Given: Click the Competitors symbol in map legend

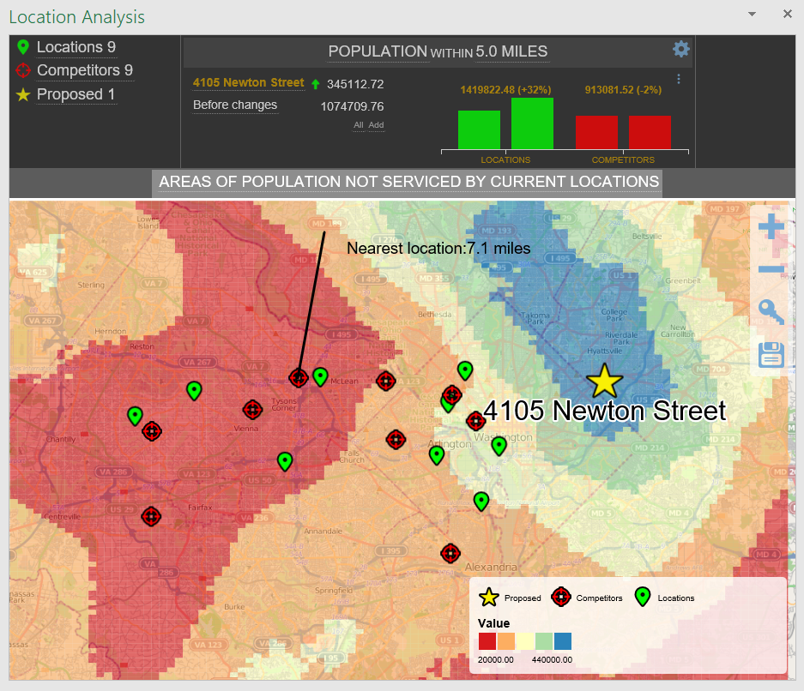Looking at the screenshot, I should [x=561, y=598].
